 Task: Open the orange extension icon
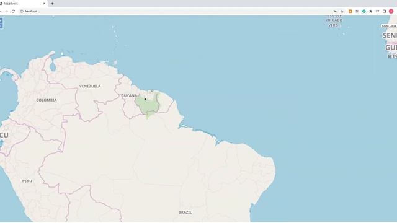(x=350, y=11)
